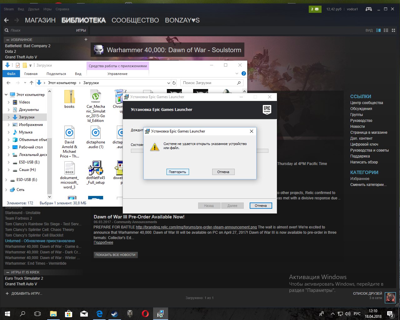400x320 pixels.
Task: Select the David Arnold audio file
Action: [x=69, y=142]
